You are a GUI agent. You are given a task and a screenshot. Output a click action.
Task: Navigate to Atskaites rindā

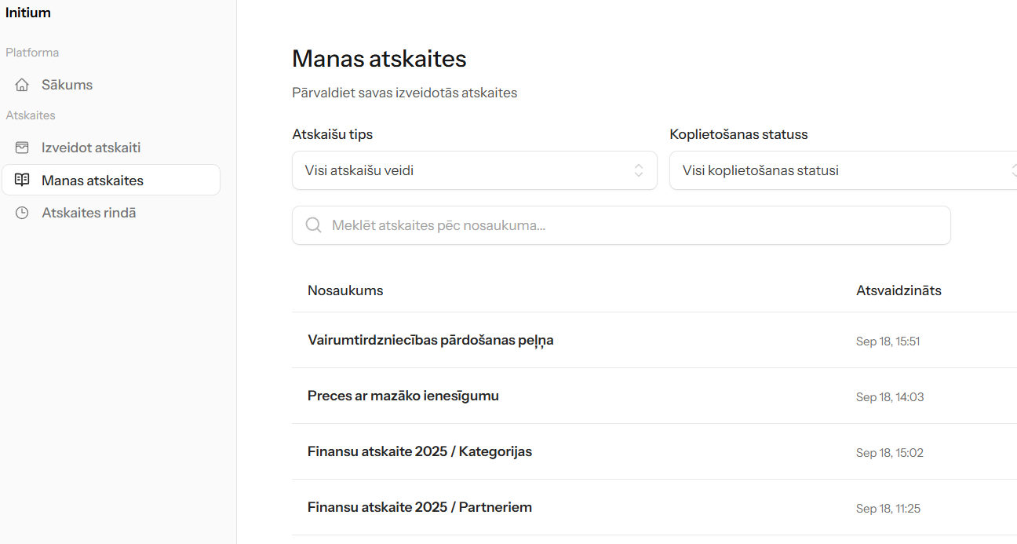pos(89,213)
